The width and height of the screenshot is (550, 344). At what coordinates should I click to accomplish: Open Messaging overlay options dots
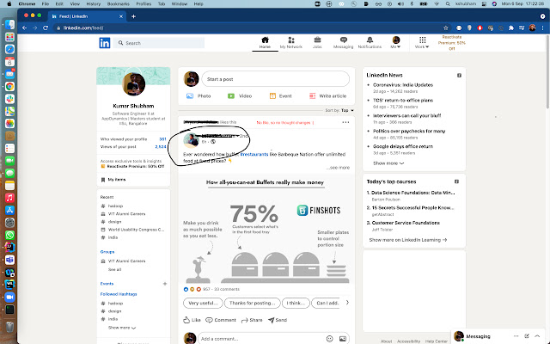(x=516, y=336)
